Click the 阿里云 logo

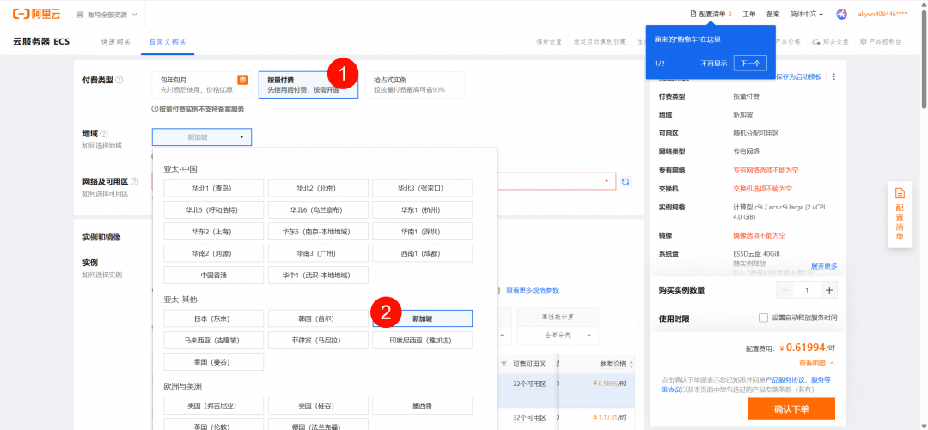click(37, 14)
